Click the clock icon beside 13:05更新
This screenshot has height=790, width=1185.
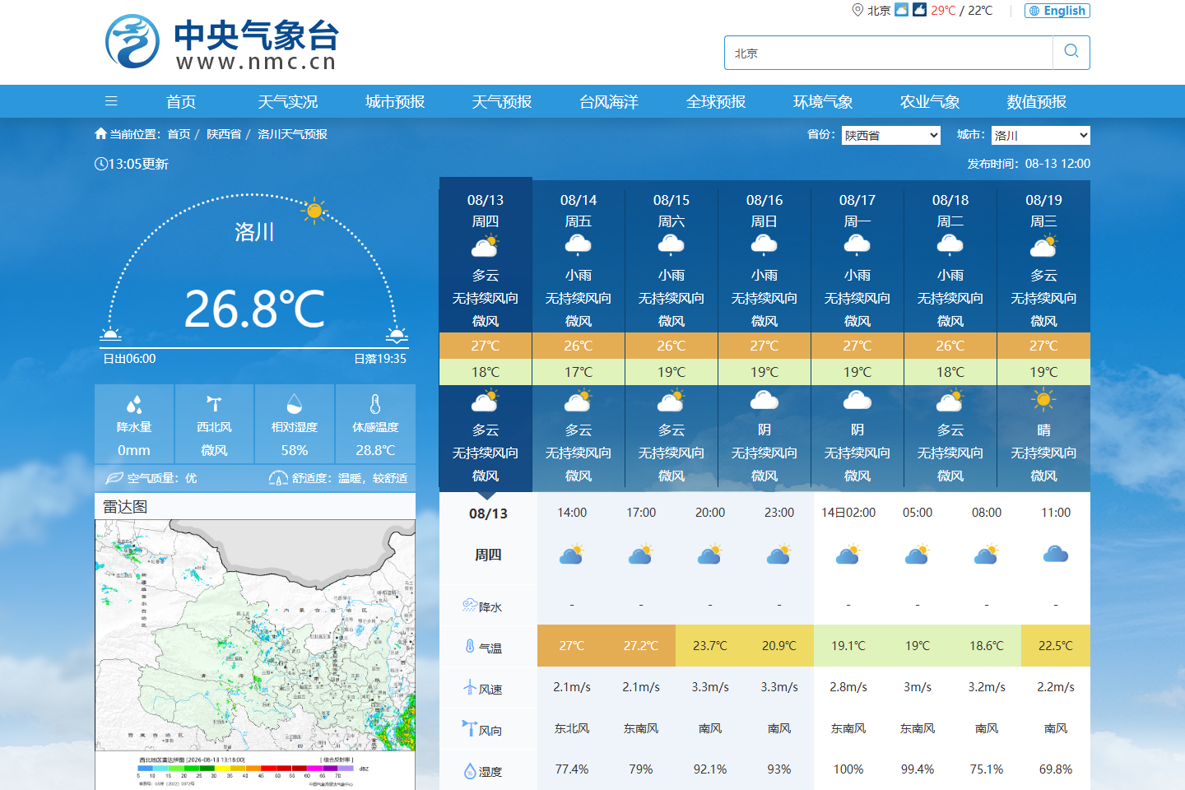click(100, 164)
